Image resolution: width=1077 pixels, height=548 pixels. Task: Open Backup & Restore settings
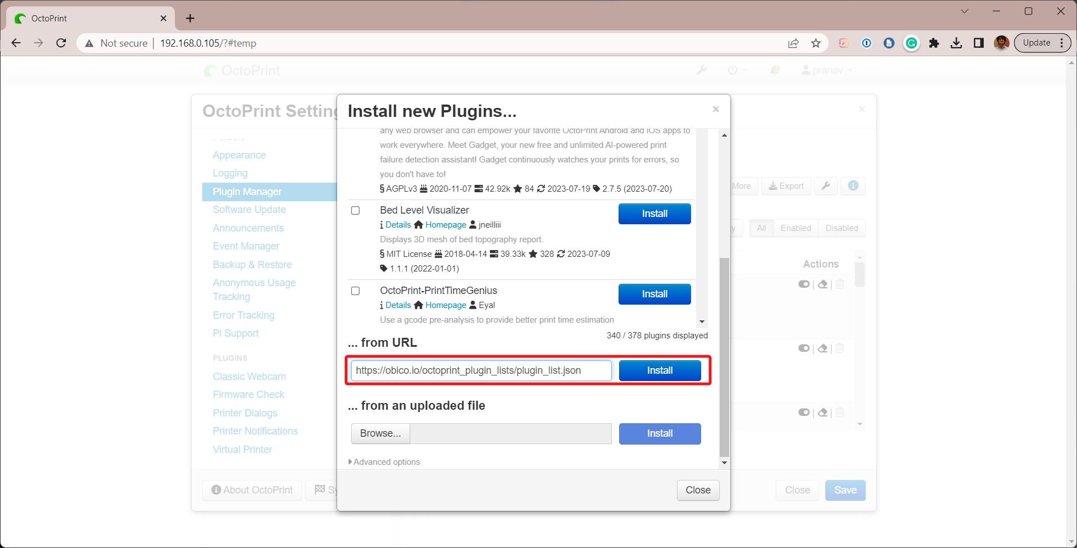252,265
